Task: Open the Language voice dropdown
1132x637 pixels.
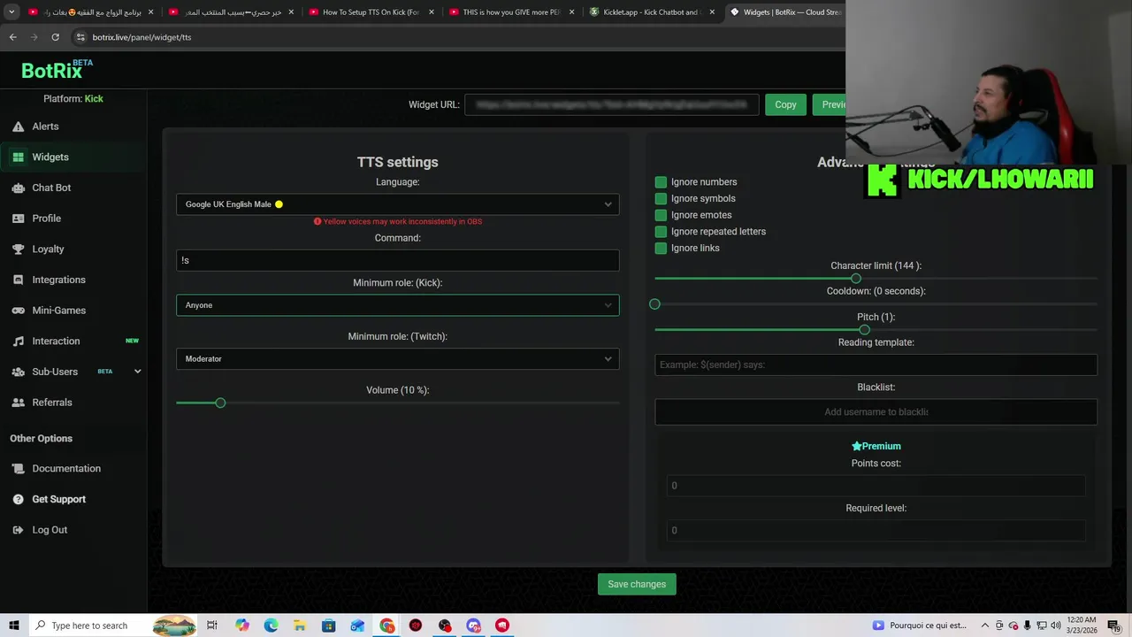Action: (x=398, y=204)
